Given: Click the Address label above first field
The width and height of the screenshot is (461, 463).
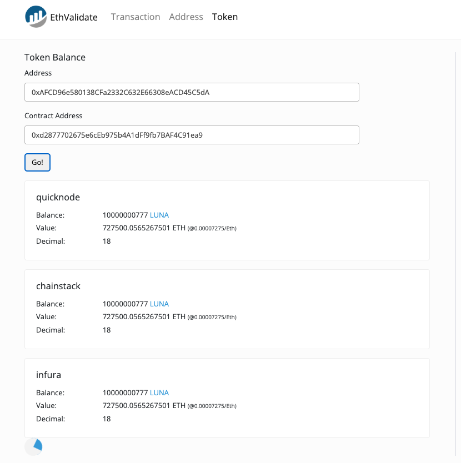Looking at the screenshot, I should click(x=38, y=73).
